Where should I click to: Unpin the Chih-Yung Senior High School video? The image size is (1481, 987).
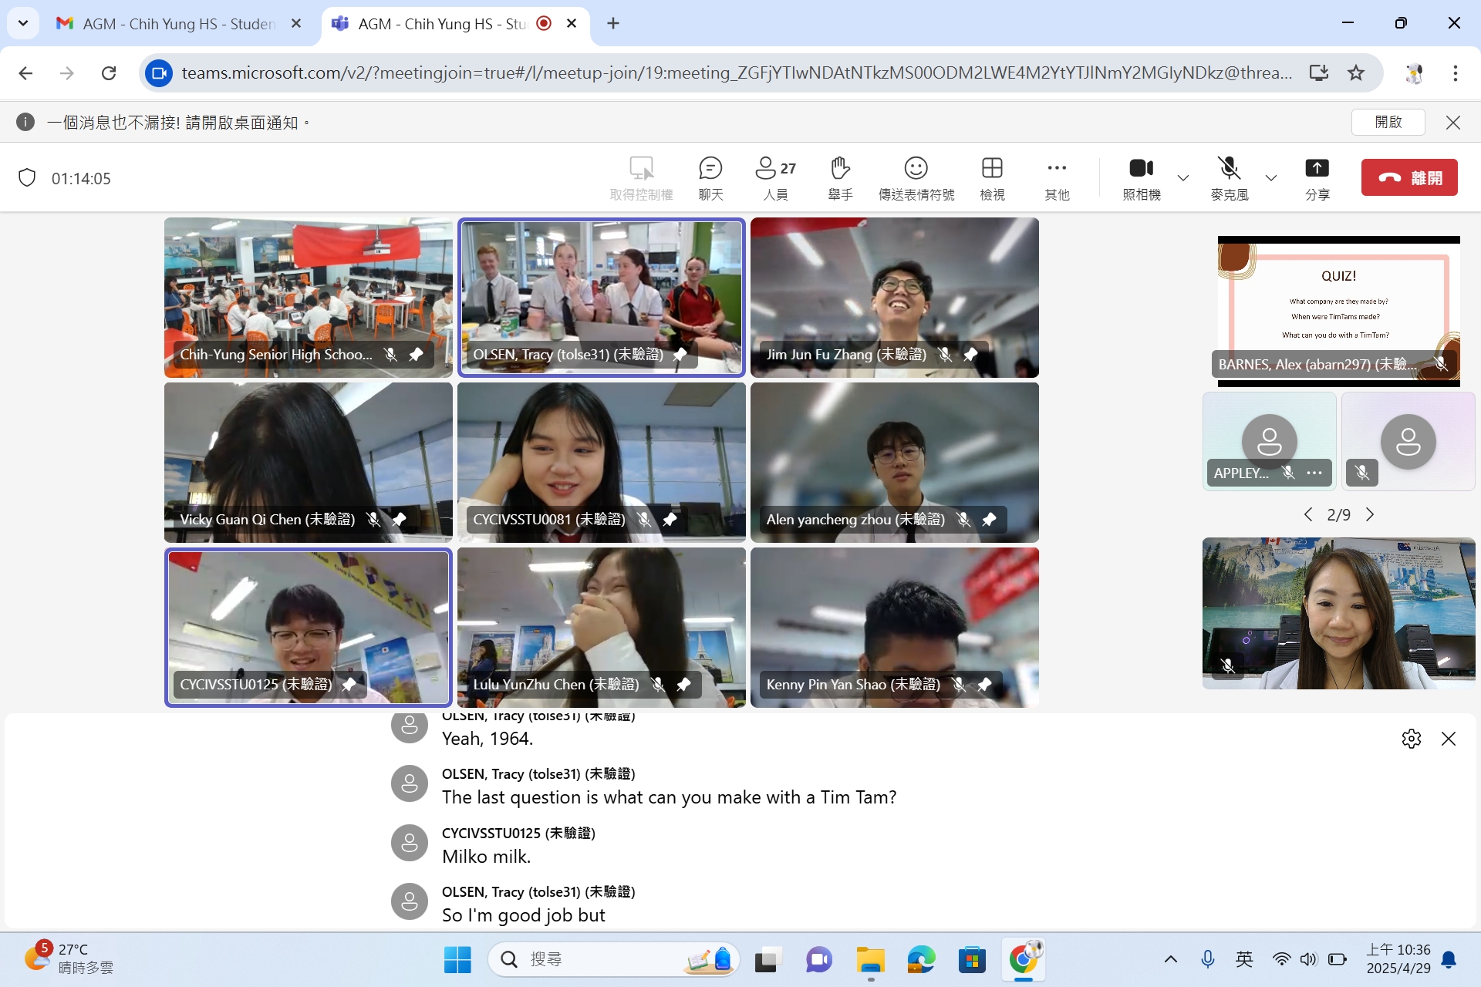[417, 355]
